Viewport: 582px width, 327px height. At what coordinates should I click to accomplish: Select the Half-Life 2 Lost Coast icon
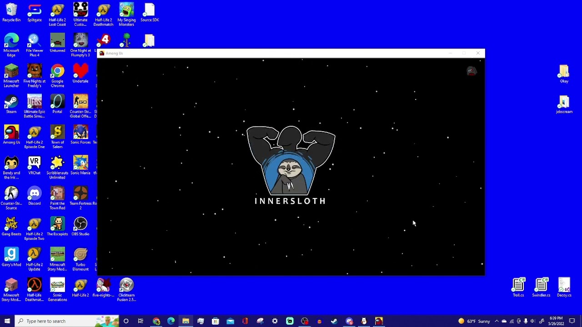click(x=57, y=15)
